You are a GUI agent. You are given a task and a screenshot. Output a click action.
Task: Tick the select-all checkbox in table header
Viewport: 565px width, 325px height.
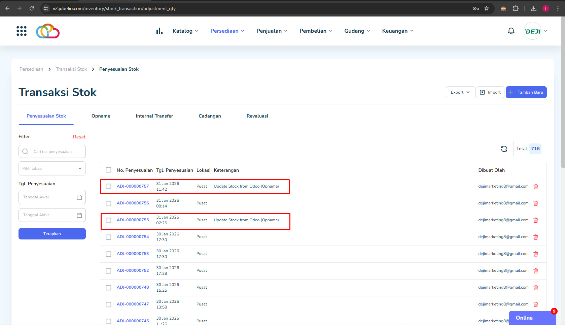point(108,170)
